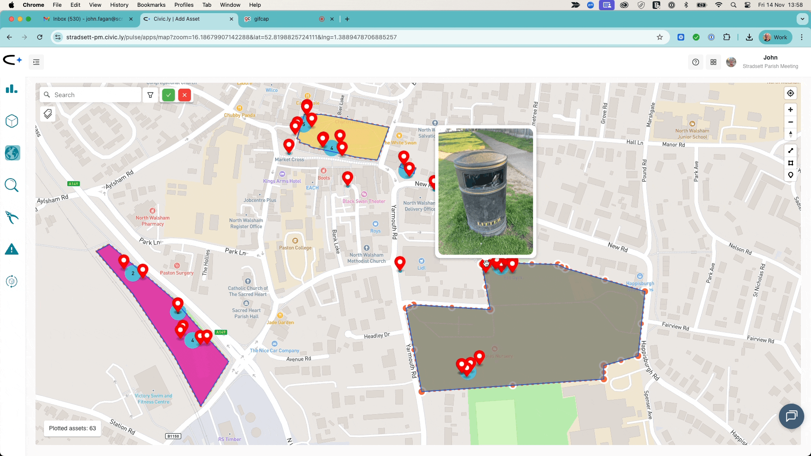Zoom in on the map

tap(790, 110)
